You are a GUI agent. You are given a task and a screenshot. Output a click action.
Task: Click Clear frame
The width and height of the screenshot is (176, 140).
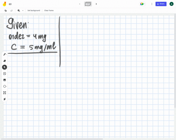pos(49,11)
